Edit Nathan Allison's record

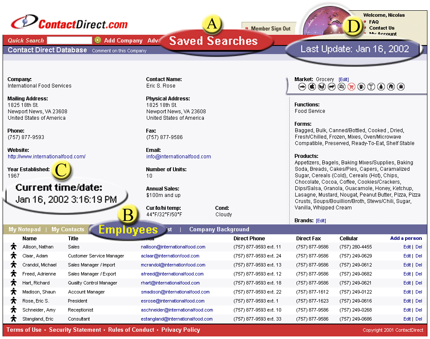tap(407, 247)
